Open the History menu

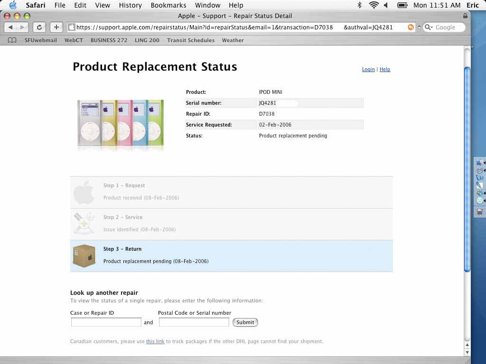[130, 5]
